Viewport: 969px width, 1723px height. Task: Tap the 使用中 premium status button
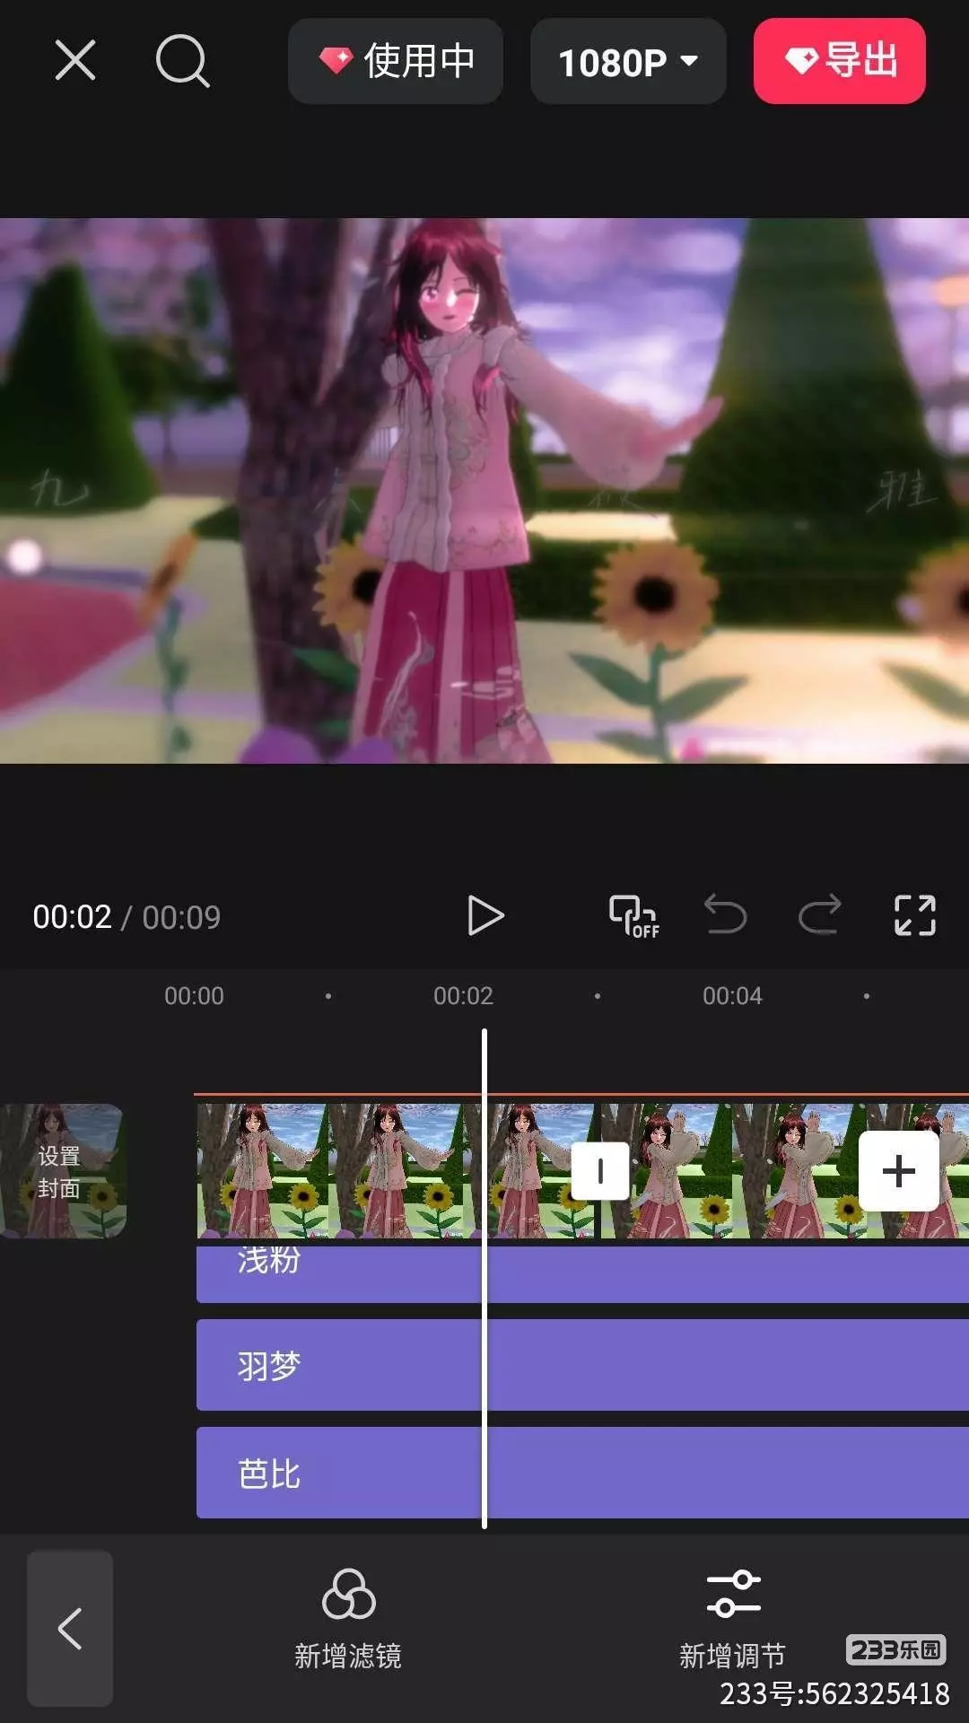click(x=396, y=61)
